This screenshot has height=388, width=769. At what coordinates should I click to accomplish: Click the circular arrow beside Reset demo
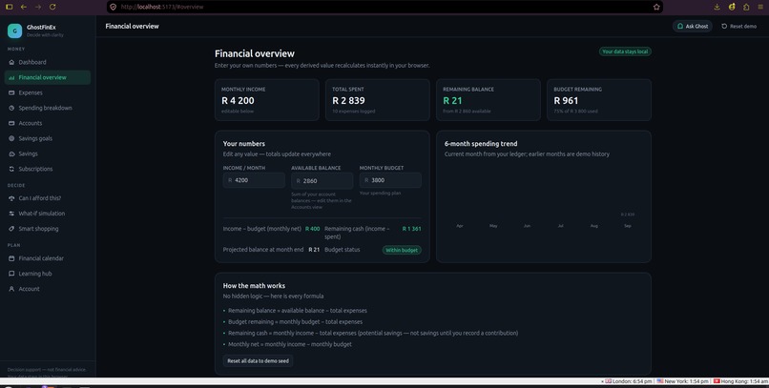(x=724, y=26)
